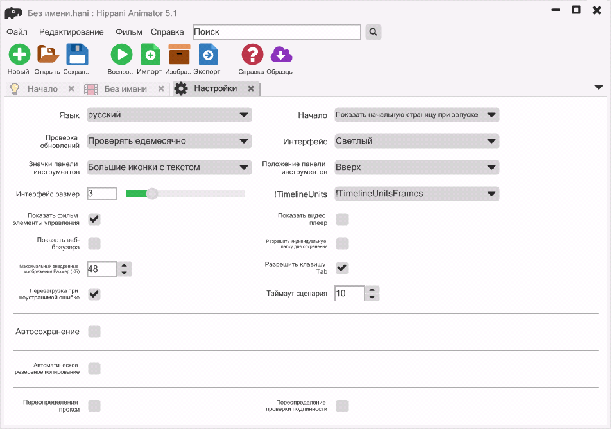611x429 pixels.
Task: Click the Таймаут сценария value field
Action: pyautogui.click(x=350, y=293)
